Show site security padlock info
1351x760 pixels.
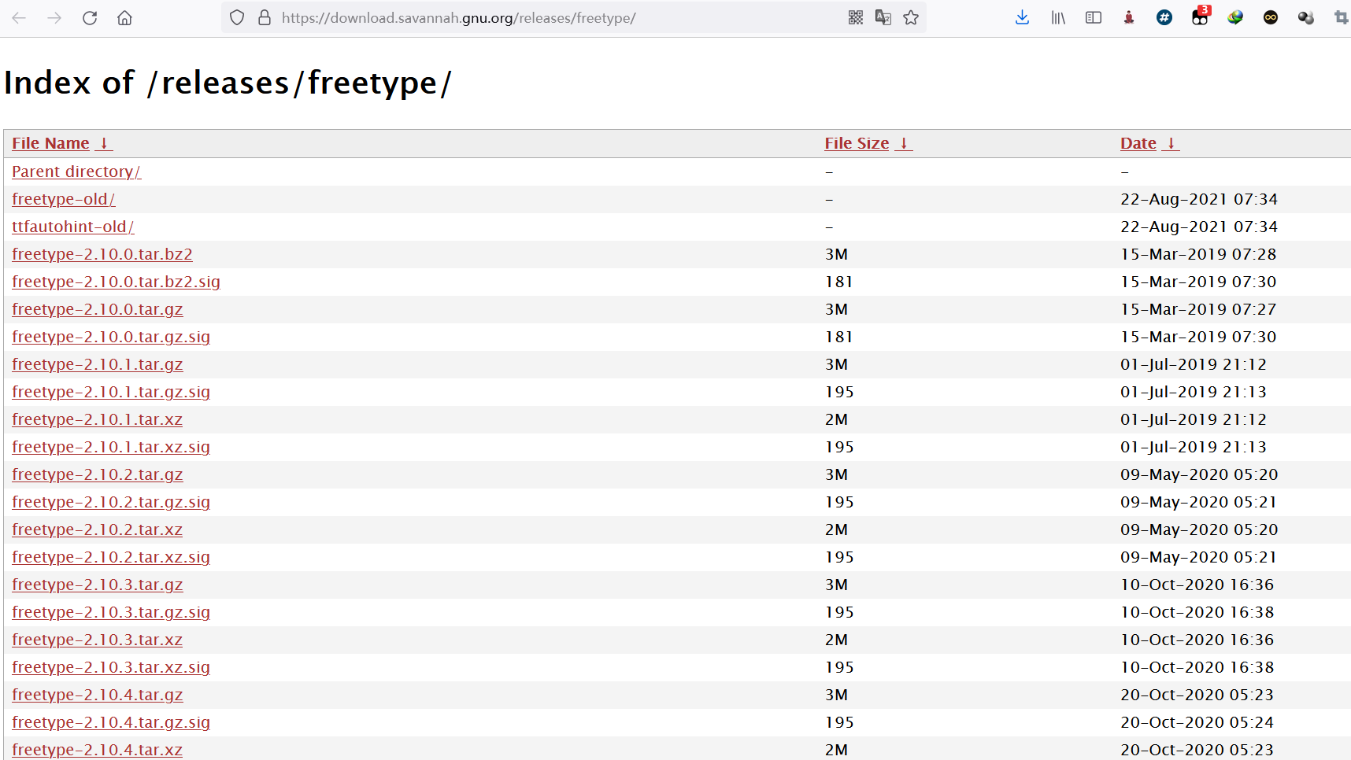click(265, 17)
